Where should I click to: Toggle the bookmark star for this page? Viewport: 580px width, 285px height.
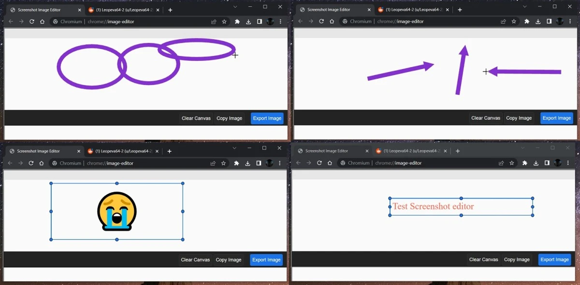(x=224, y=21)
